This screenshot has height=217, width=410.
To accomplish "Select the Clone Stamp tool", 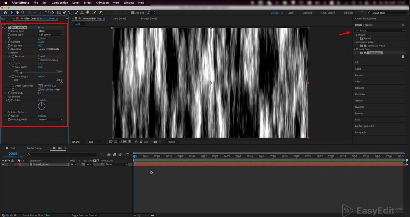I will (x=82, y=13).
